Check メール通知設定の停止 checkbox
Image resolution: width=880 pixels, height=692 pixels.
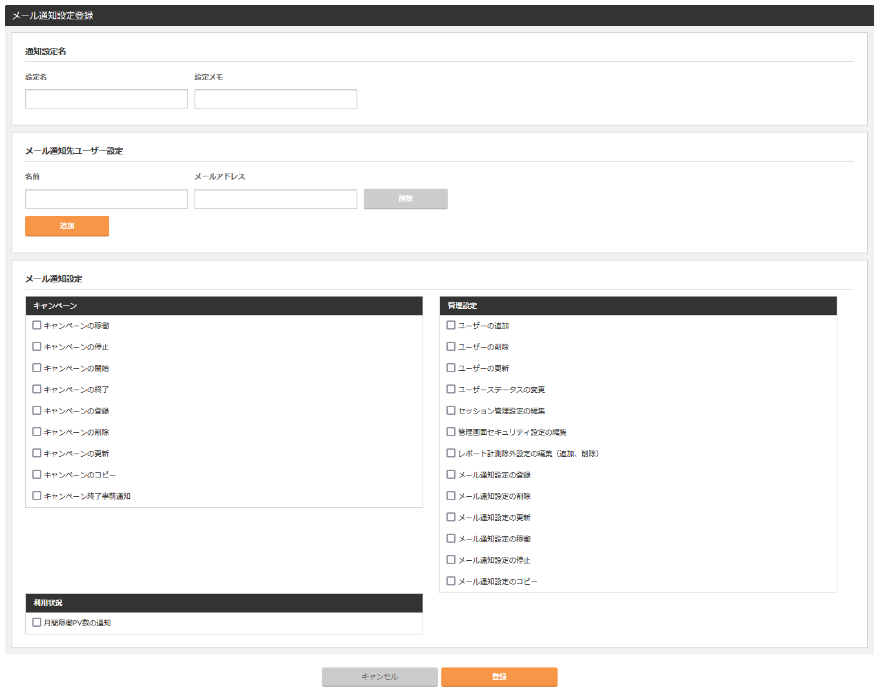pyautogui.click(x=451, y=560)
